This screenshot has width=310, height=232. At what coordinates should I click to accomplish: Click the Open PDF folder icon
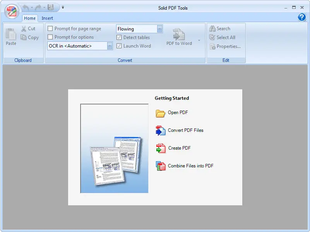click(160, 113)
